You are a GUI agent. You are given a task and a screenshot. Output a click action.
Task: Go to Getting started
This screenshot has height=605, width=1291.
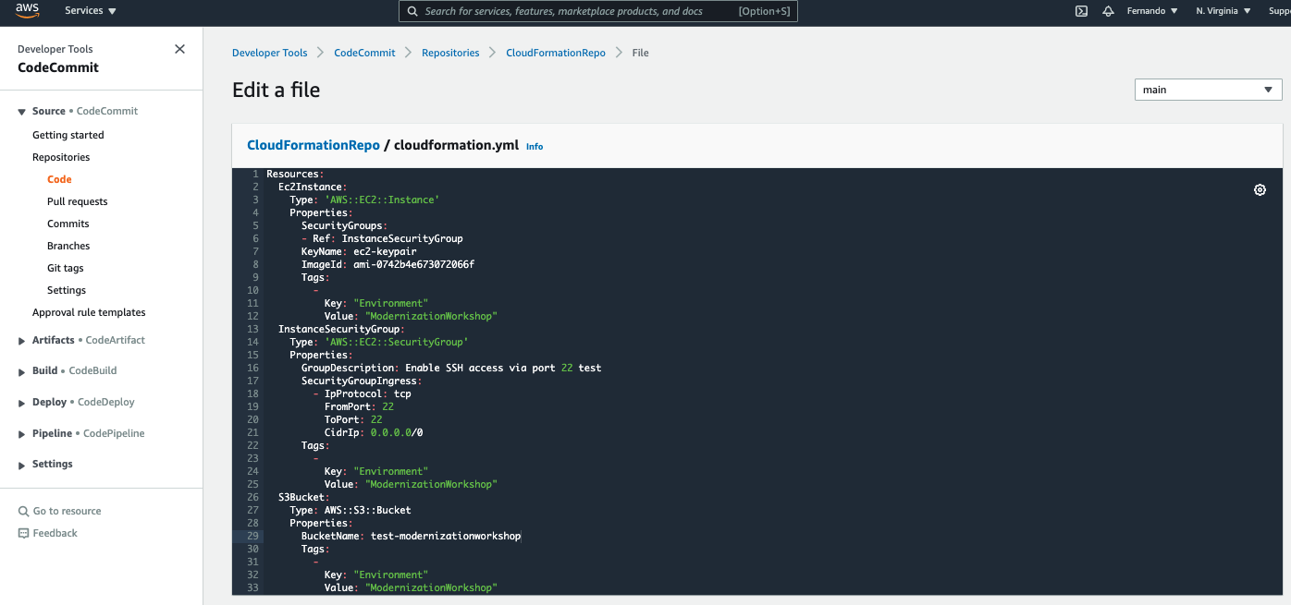[x=68, y=135]
